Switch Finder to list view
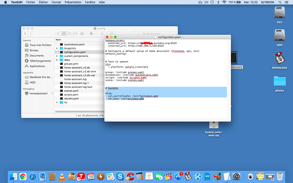Screen dimensions: 293x183 pyautogui.click(x=64, y=34)
